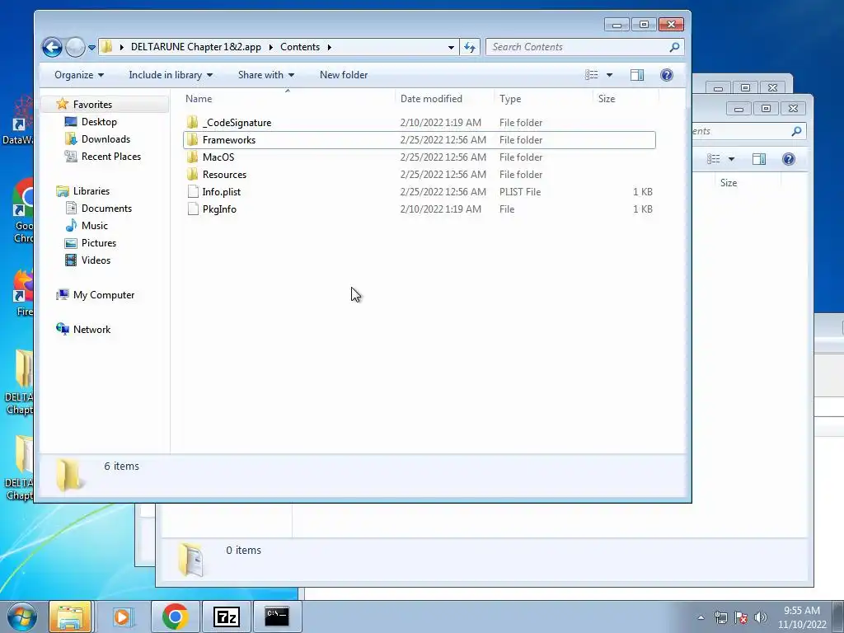The height and width of the screenshot is (633, 844).
Task: Click PLIST File type cell
Action: tap(520, 191)
